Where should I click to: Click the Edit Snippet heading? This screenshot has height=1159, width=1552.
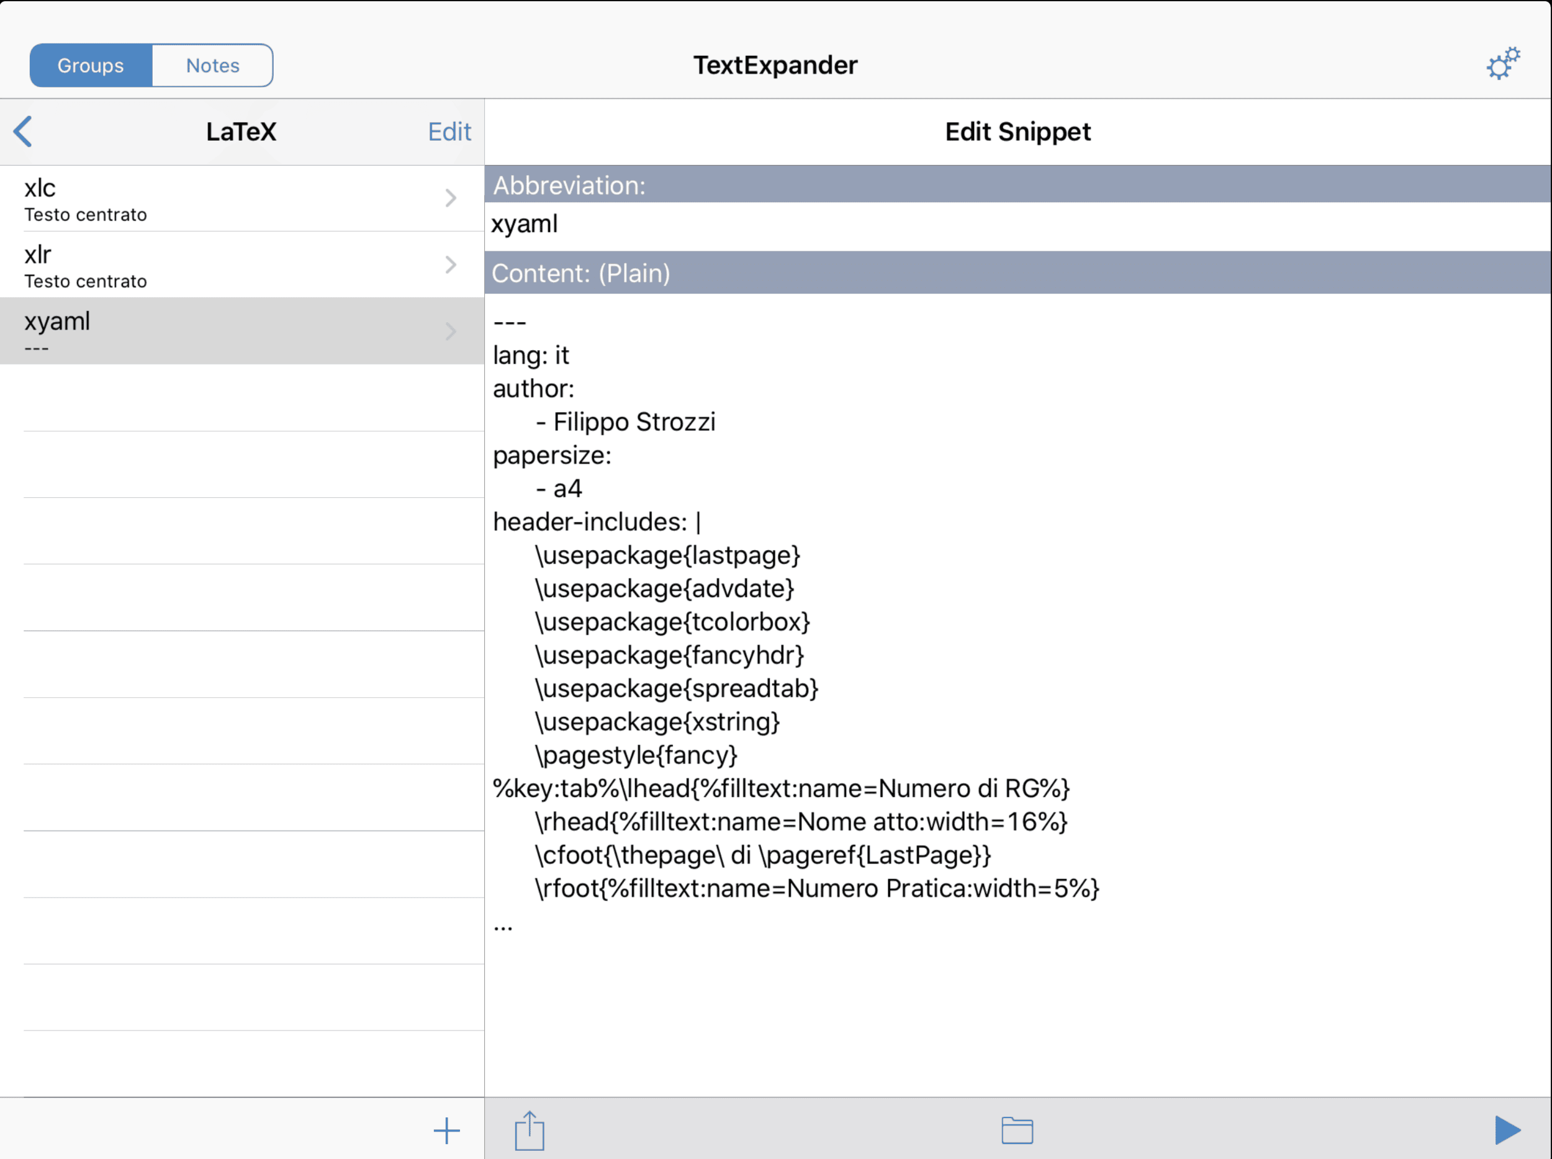1017,131
